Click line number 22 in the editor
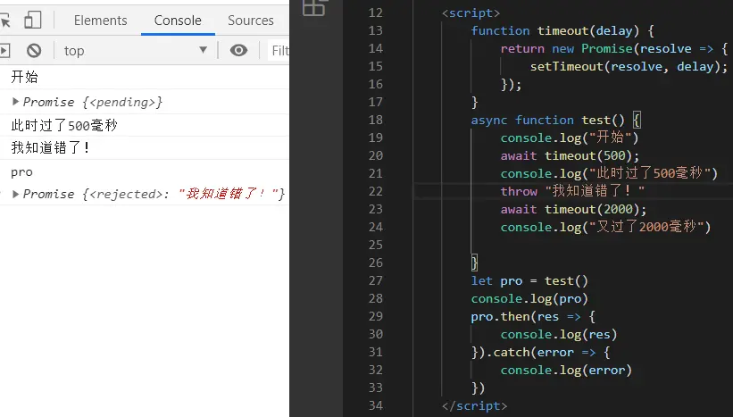733x417 pixels. coord(375,191)
